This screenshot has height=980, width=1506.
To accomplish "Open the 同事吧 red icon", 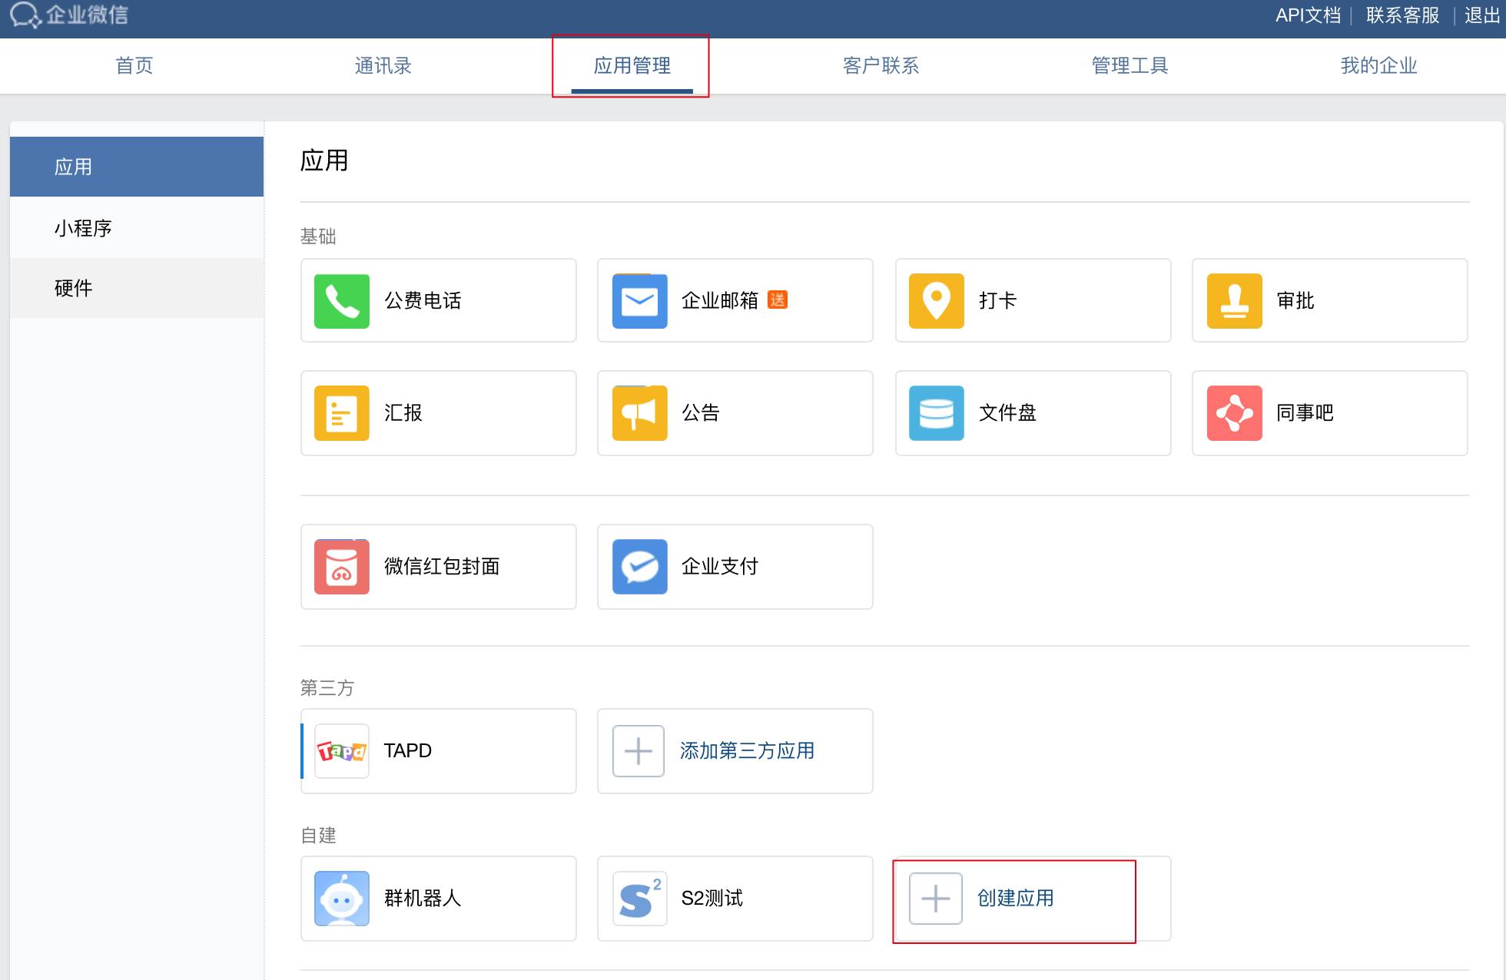I will tap(1234, 413).
